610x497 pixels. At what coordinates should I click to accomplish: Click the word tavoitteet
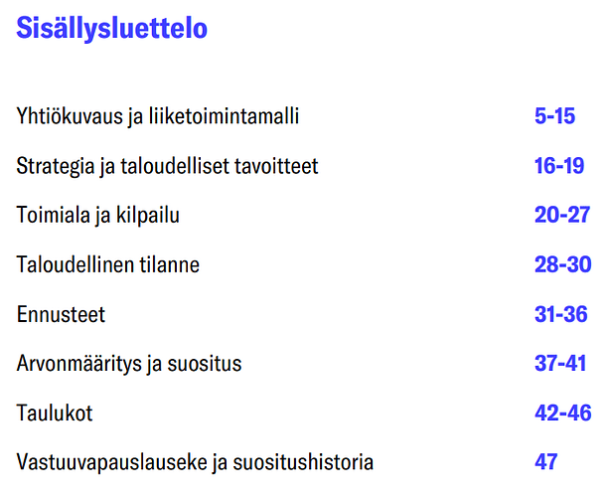pos(277,166)
